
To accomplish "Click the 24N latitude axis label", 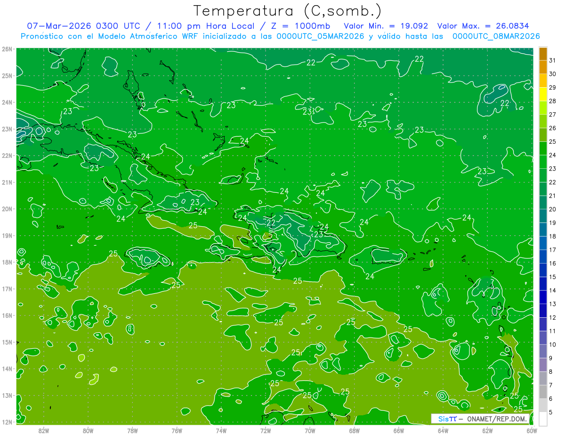I will 7,102.
